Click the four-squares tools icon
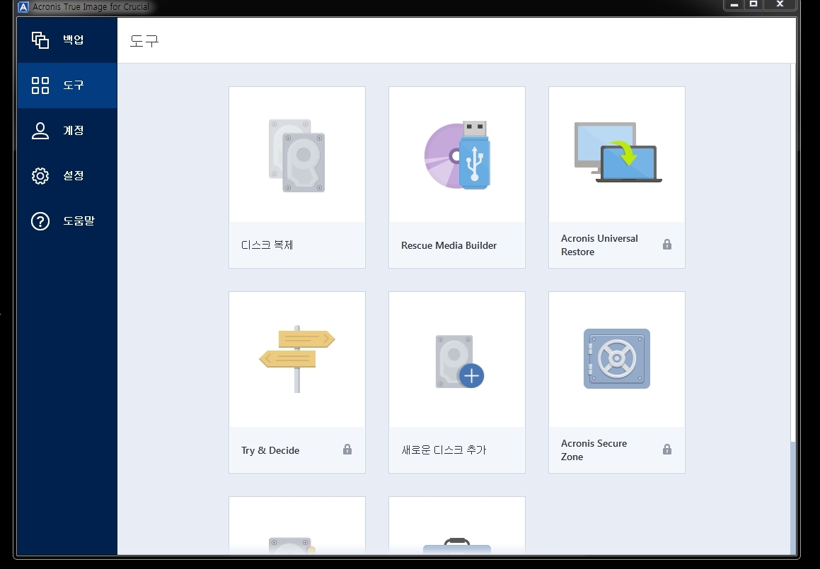 (x=40, y=85)
